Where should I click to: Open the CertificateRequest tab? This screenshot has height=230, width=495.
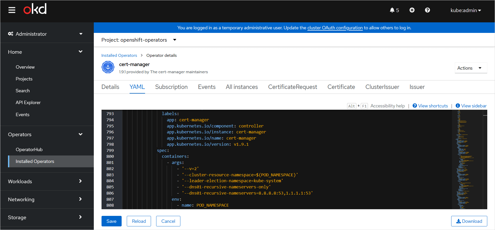click(x=292, y=87)
